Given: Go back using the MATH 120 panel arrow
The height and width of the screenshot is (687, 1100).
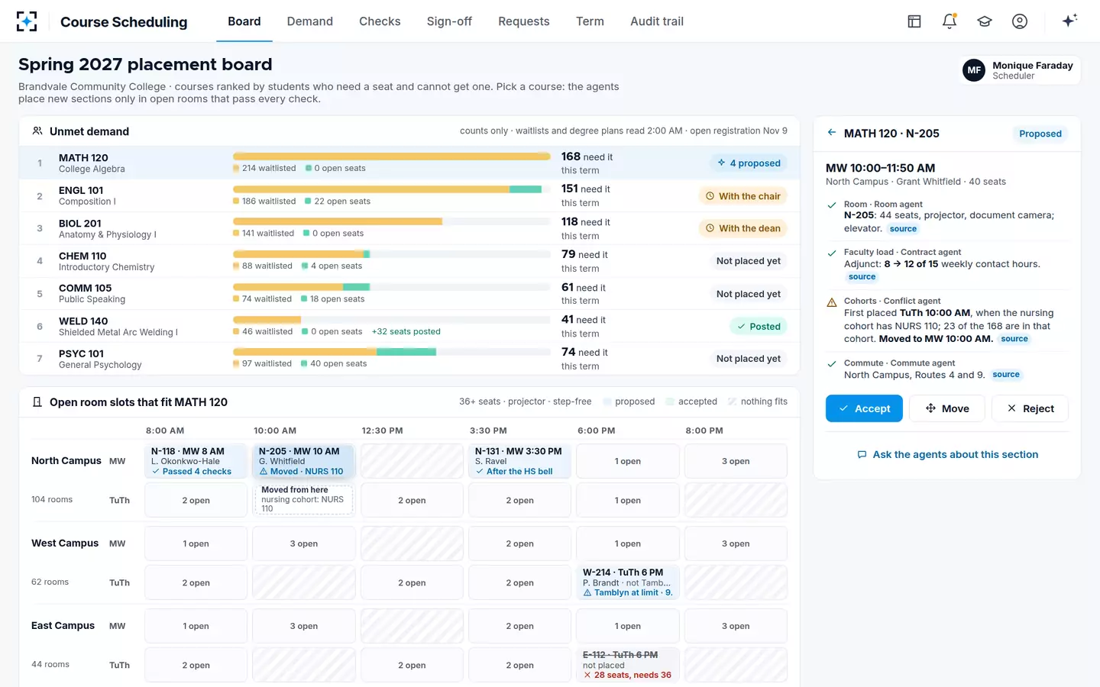Looking at the screenshot, I should [x=832, y=133].
